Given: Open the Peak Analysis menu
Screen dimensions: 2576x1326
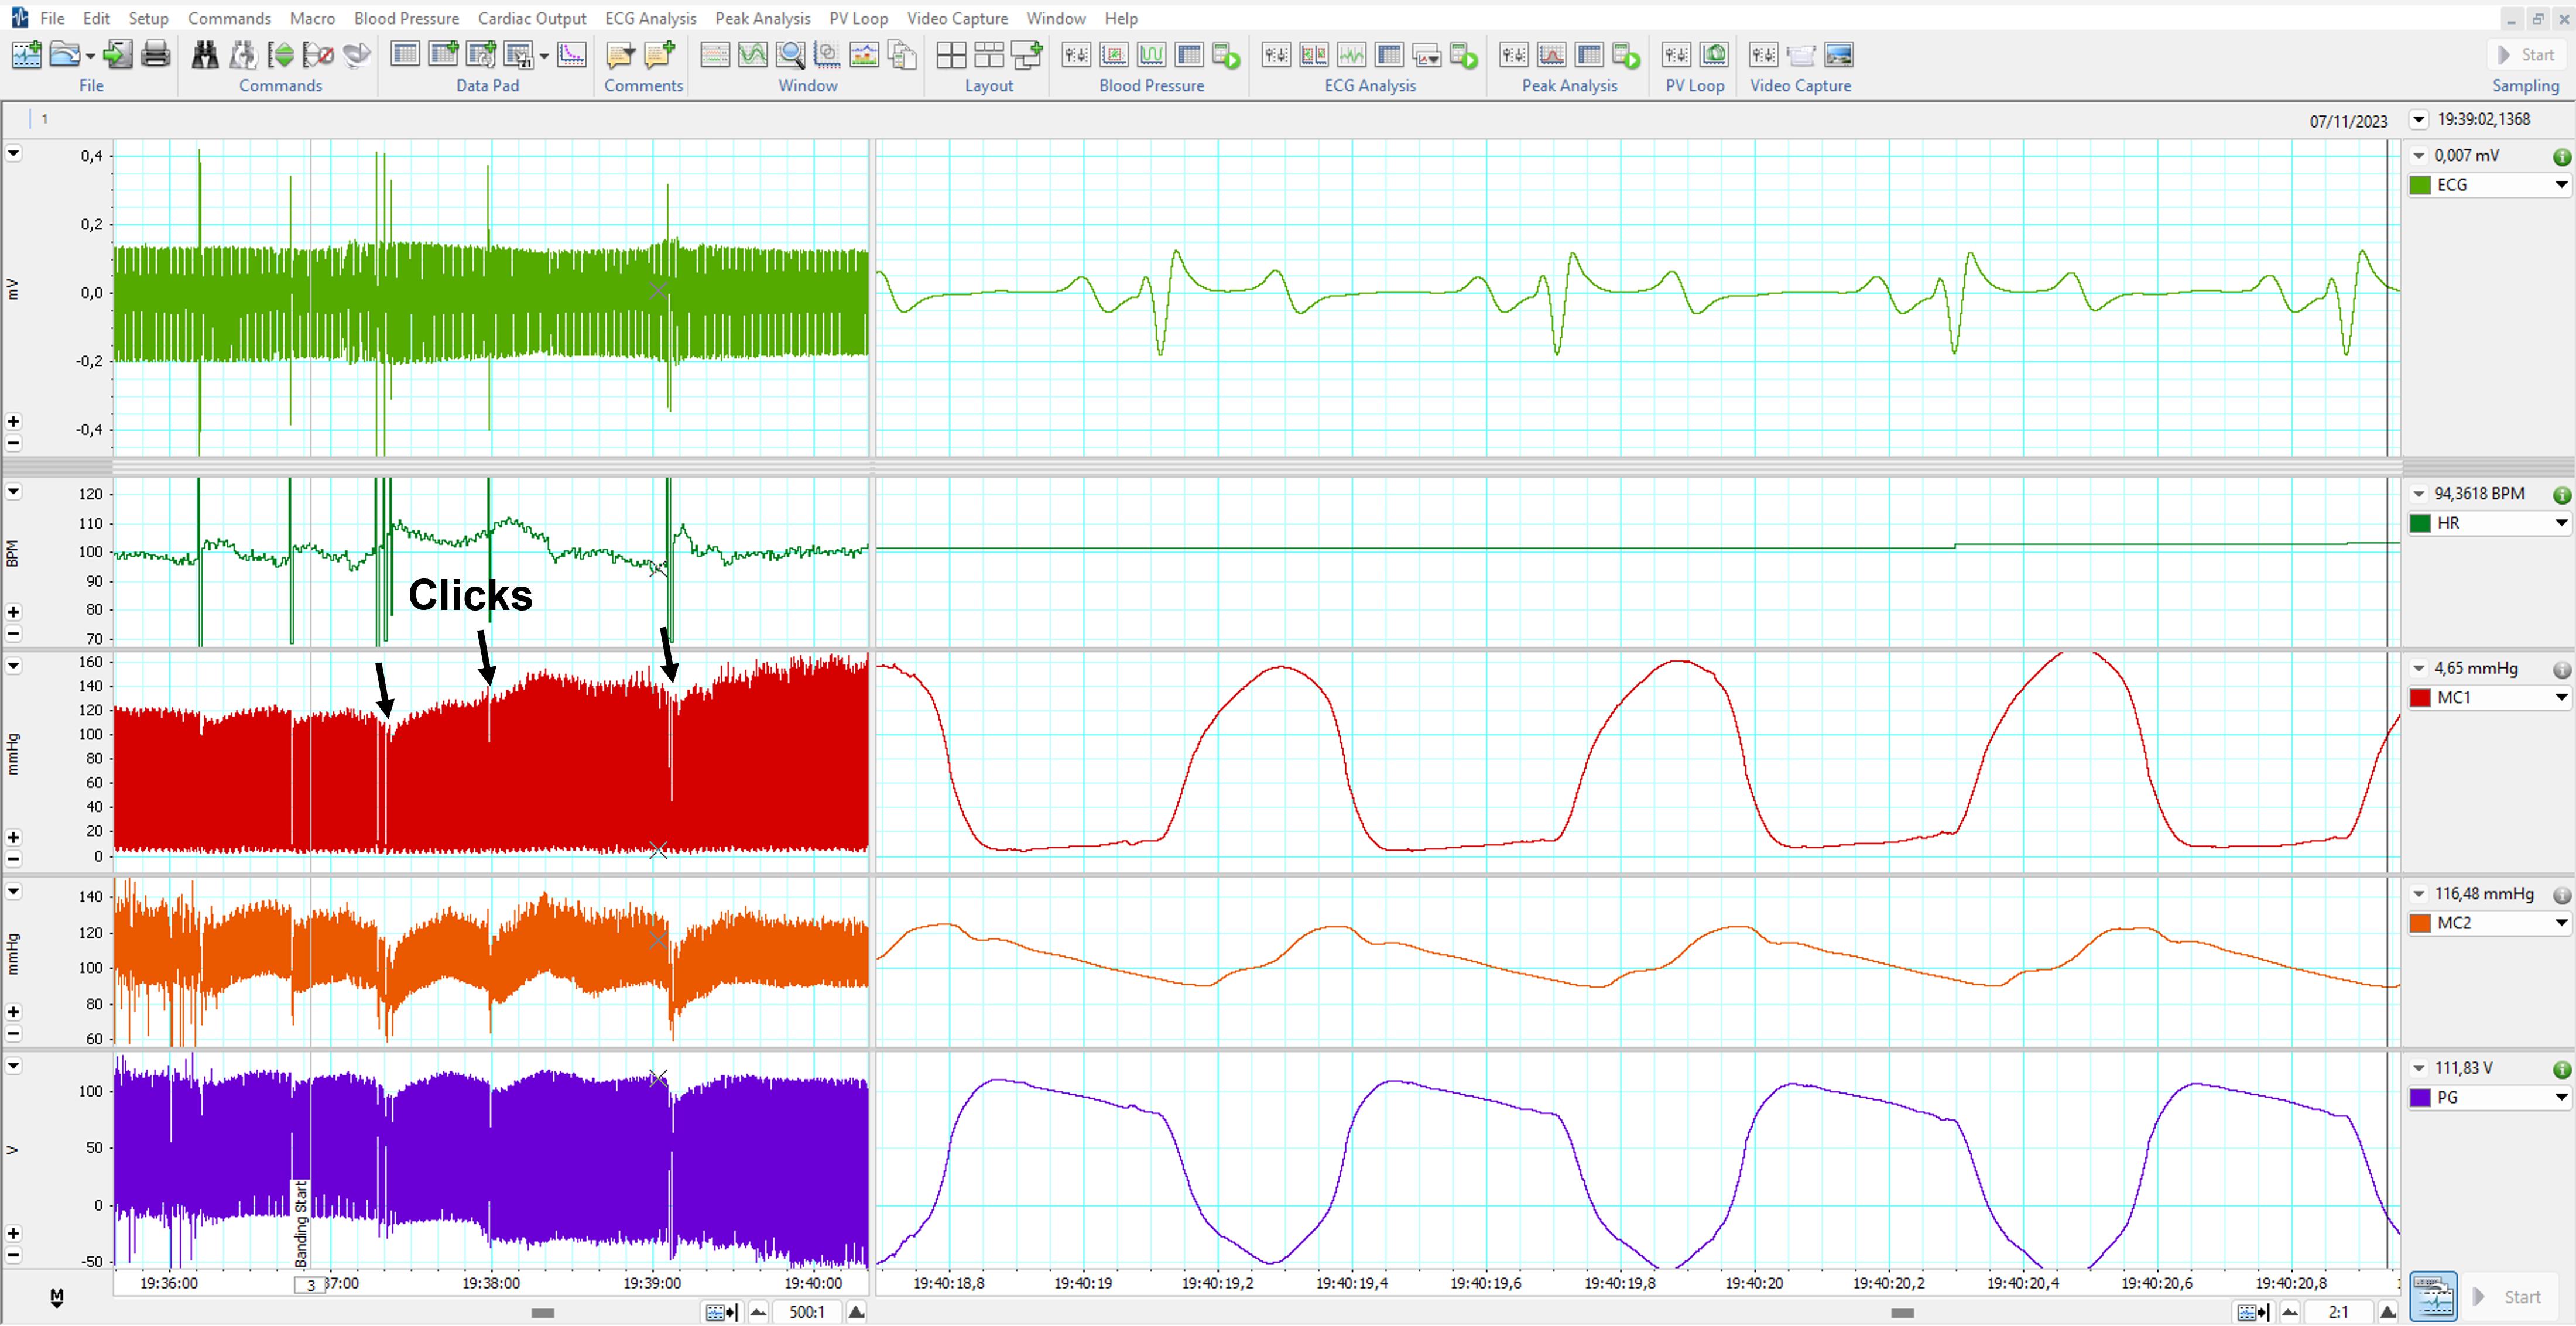Looking at the screenshot, I should point(762,18).
